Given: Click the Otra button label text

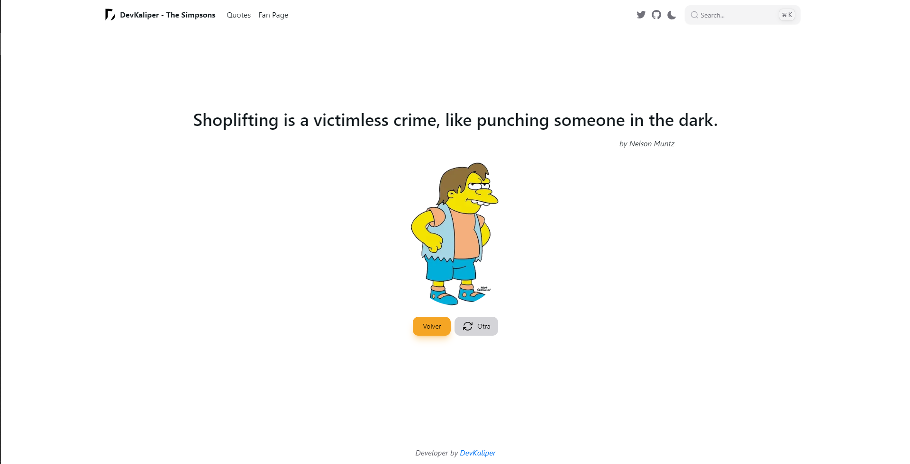Looking at the screenshot, I should click(x=483, y=326).
